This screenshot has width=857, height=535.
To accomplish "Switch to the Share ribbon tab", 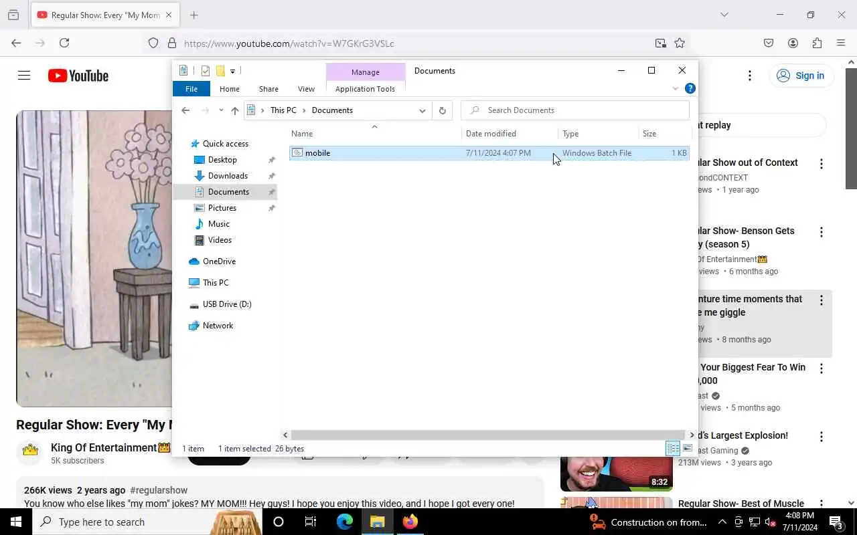I will pyautogui.click(x=268, y=89).
